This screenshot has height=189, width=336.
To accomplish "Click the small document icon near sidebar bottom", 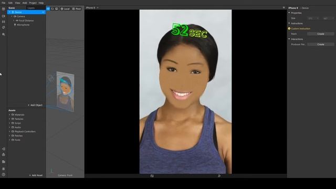I will tap(4, 169).
